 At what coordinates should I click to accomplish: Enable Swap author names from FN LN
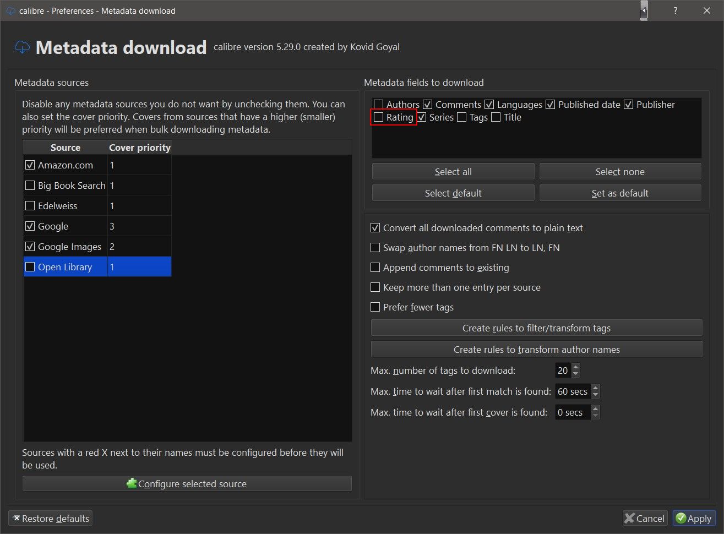[375, 248]
